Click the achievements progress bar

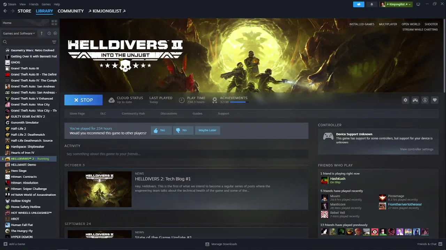[239, 102]
